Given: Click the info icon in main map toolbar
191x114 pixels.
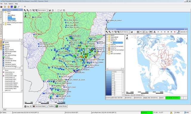Looking at the screenshot, I should tap(53, 10).
